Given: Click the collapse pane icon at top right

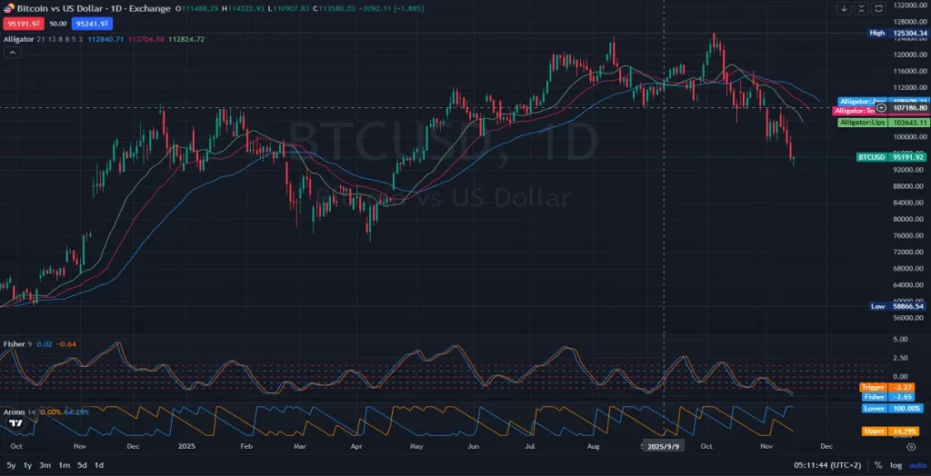Looking at the screenshot, I should (x=862, y=8).
